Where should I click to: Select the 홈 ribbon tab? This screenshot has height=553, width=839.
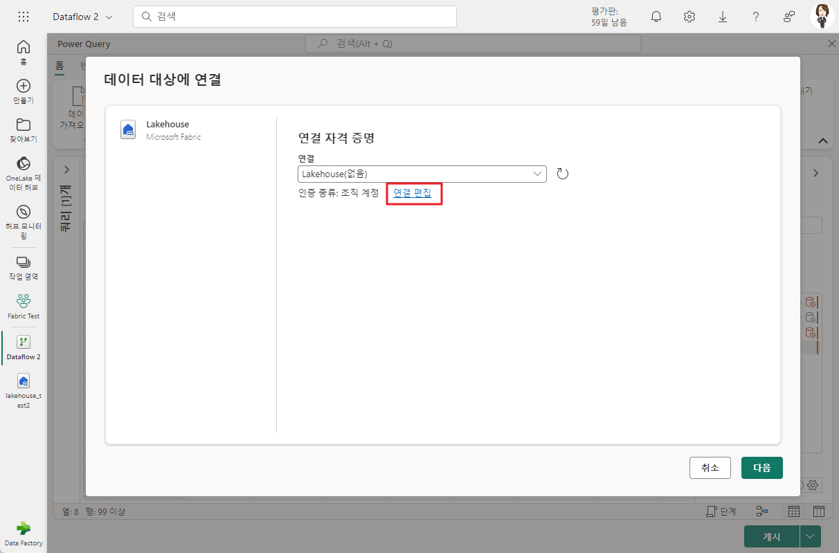[60, 66]
